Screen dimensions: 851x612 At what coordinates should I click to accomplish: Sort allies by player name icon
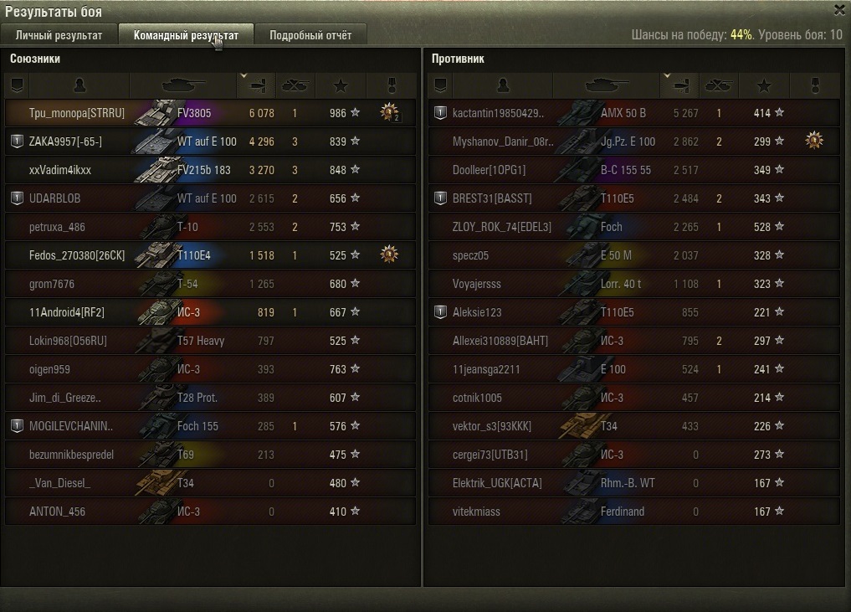[x=79, y=85]
